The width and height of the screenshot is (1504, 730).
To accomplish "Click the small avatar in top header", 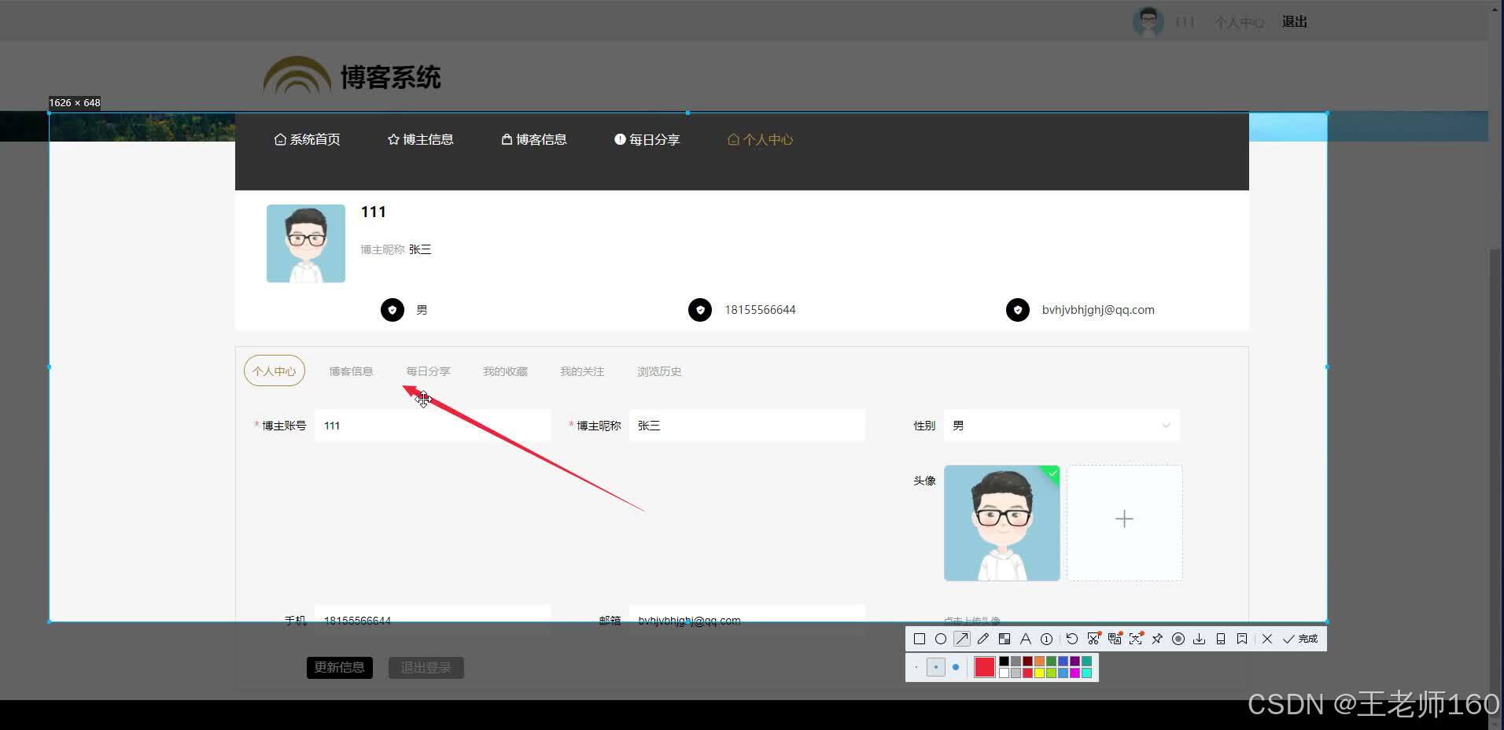I will [x=1148, y=22].
